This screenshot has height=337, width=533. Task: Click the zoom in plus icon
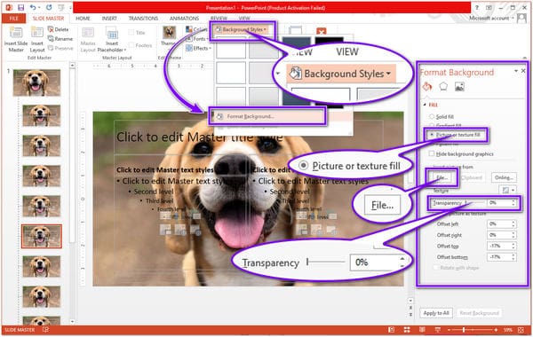tap(496, 330)
